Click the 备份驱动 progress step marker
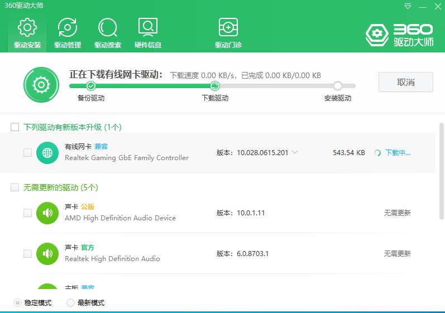 [x=91, y=85]
